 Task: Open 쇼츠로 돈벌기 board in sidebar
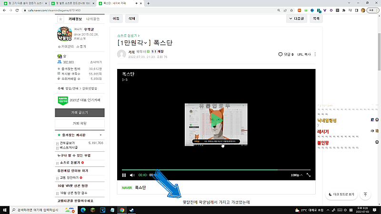tap(70, 163)
